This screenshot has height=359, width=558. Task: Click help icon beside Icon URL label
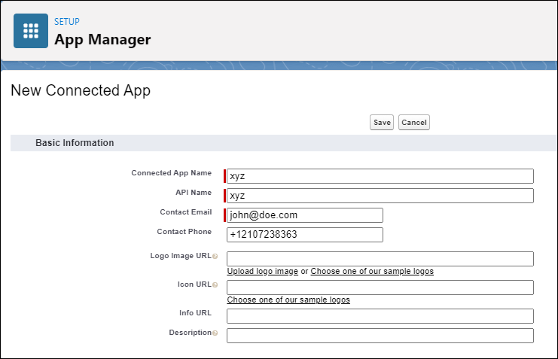click(x=215, y=285)
